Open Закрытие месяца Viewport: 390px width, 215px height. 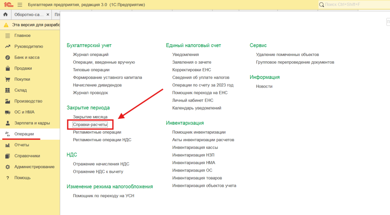[90, 117]
